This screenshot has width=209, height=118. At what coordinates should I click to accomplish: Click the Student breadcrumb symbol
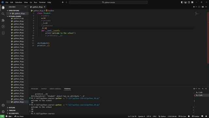pos(50,10)
